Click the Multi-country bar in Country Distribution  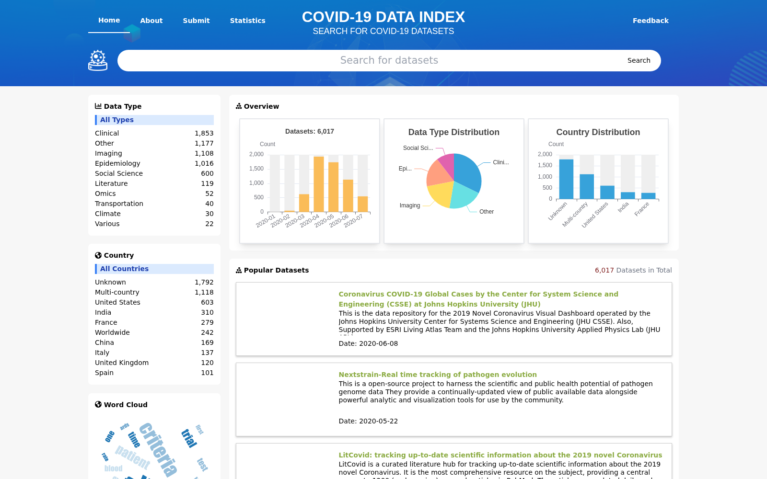point(587,187)
